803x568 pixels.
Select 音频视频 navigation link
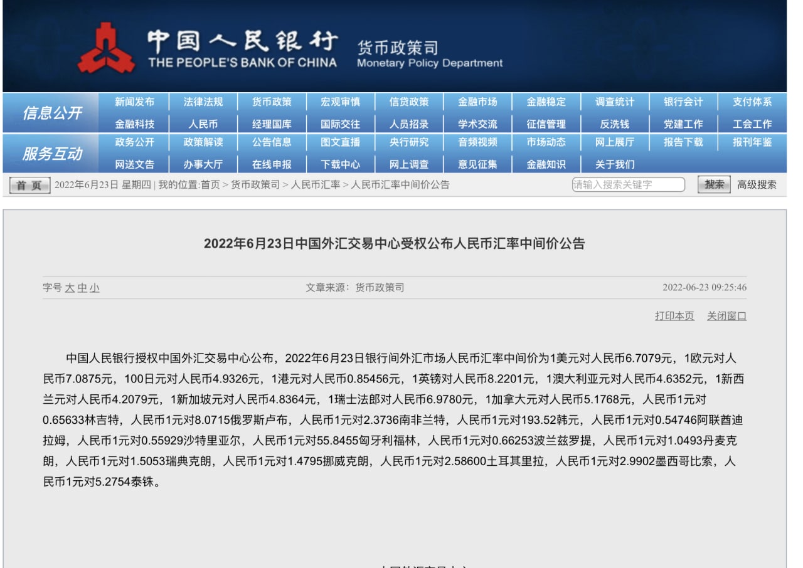(477, 142)
